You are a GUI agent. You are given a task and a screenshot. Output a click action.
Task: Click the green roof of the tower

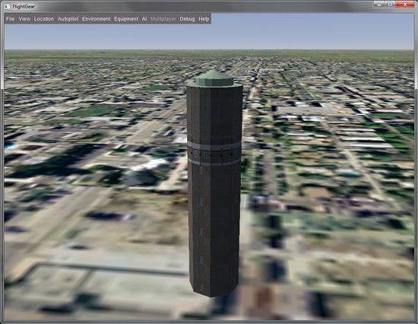tap(214, 78)
